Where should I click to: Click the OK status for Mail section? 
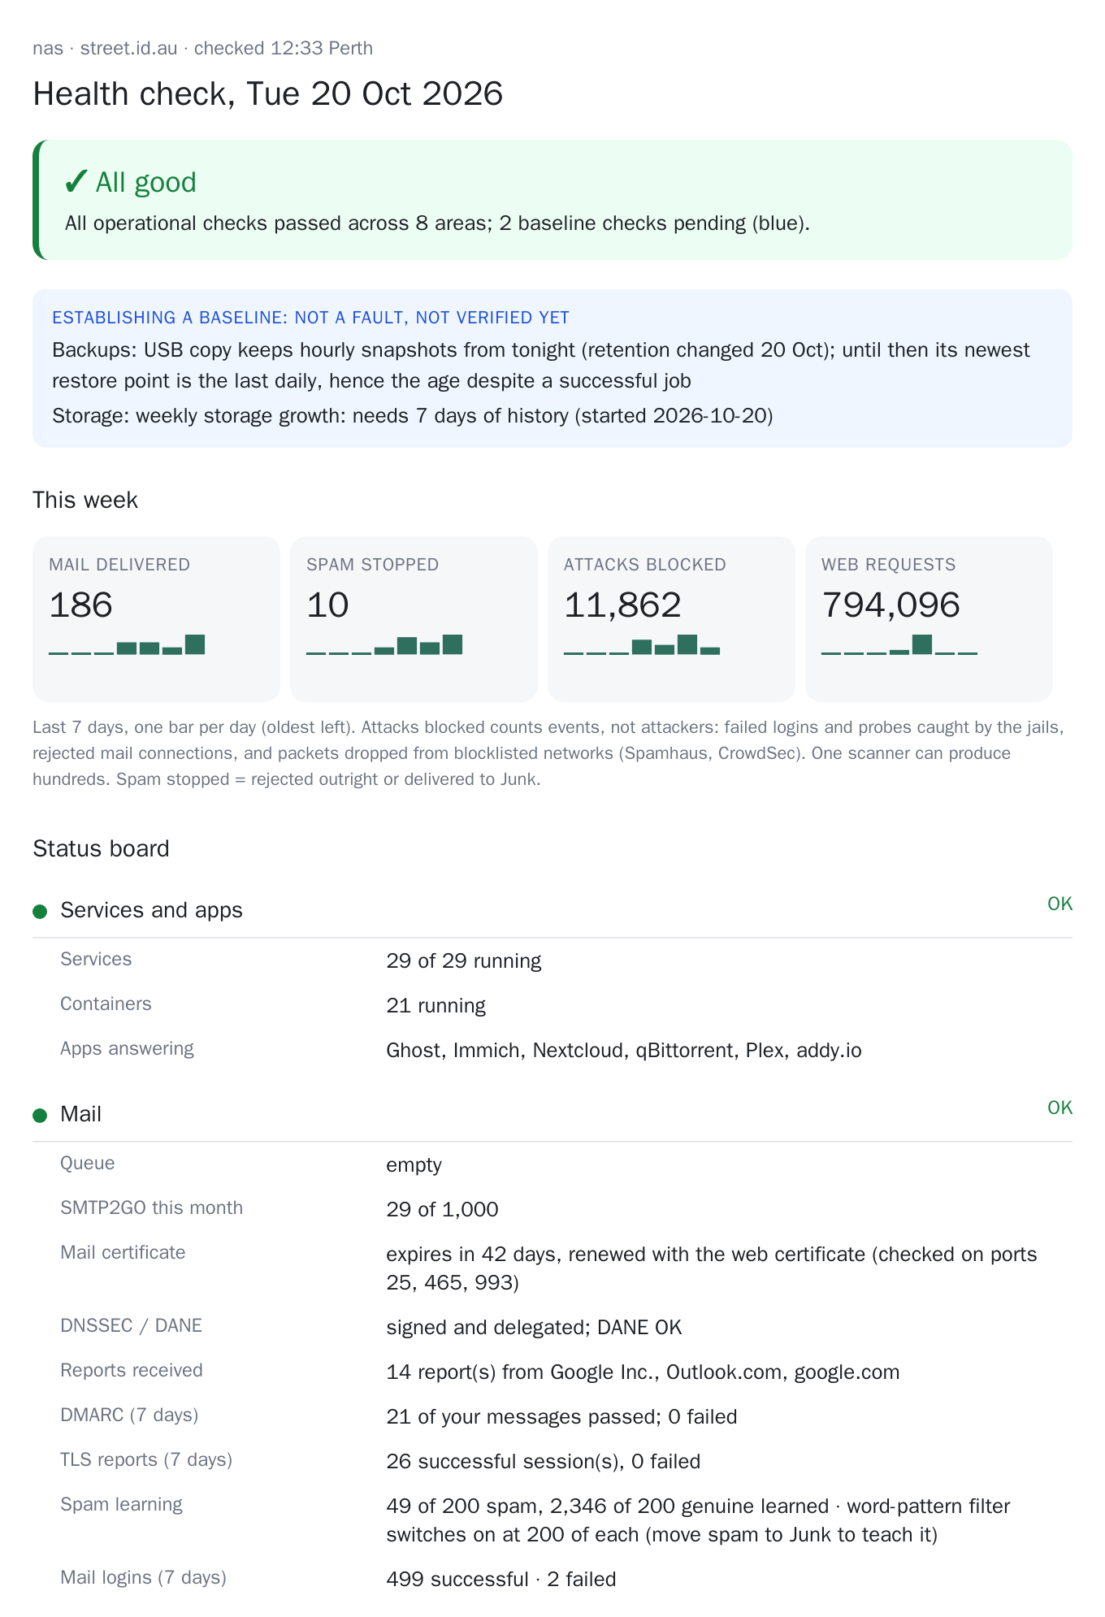click(1059, 1108)
